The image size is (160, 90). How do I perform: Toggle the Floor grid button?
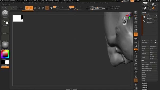(x=136, y=39)
